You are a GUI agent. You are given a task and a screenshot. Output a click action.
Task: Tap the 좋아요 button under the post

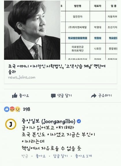(x=21, y=96)
